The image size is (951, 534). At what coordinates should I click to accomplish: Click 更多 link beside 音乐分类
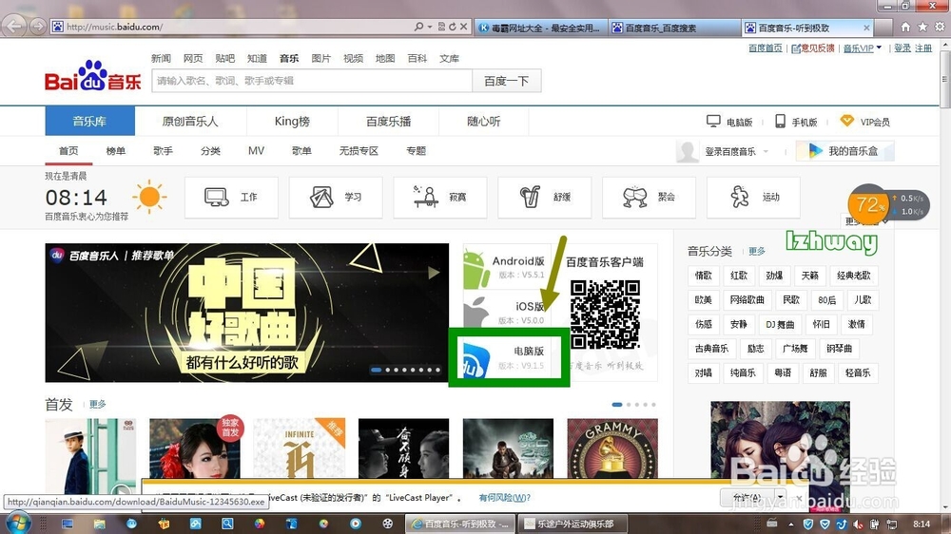pos(757,251)
